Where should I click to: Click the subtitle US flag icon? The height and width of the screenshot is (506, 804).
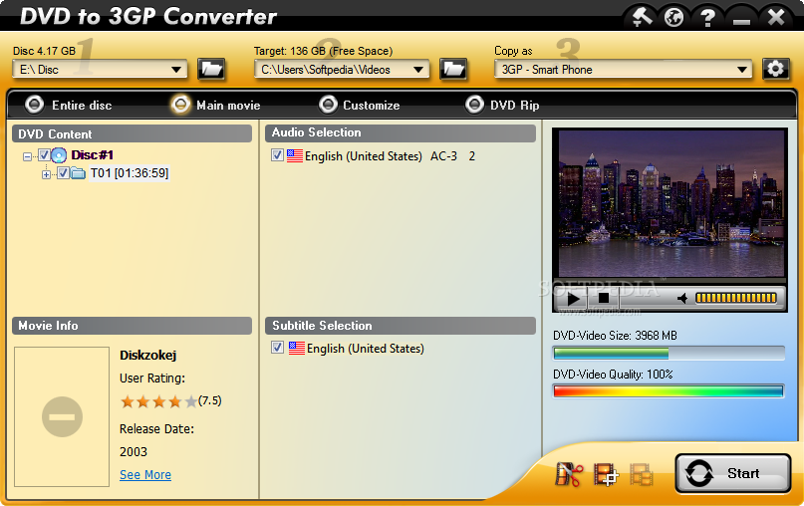pyautogui.click(x=297, y=348)
